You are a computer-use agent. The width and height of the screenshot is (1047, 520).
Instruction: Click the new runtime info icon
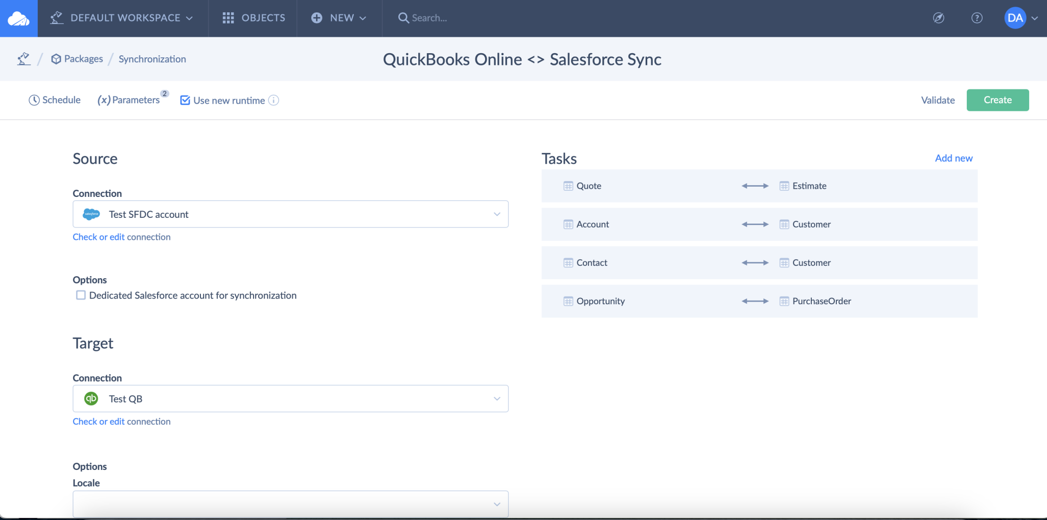274,100
